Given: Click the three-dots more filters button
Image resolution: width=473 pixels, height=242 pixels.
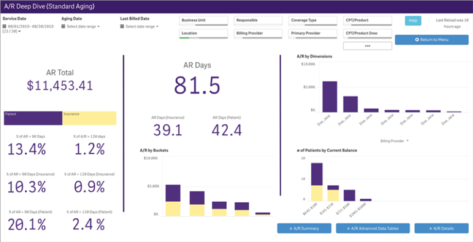Looking at the screenshot, I should point(368,46).
